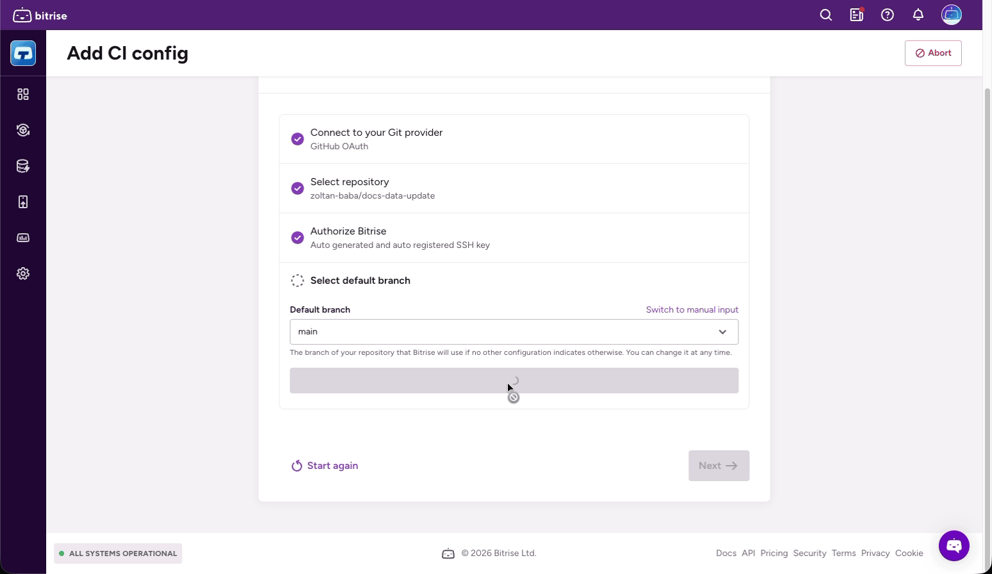Click 'Auto generated and auto registered SSH key' text
Image resolution: width=992 pixels, height=574 pixels.
point(400,245)
